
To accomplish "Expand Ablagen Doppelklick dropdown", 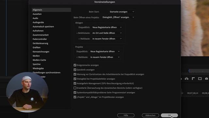I will point(107,27).
